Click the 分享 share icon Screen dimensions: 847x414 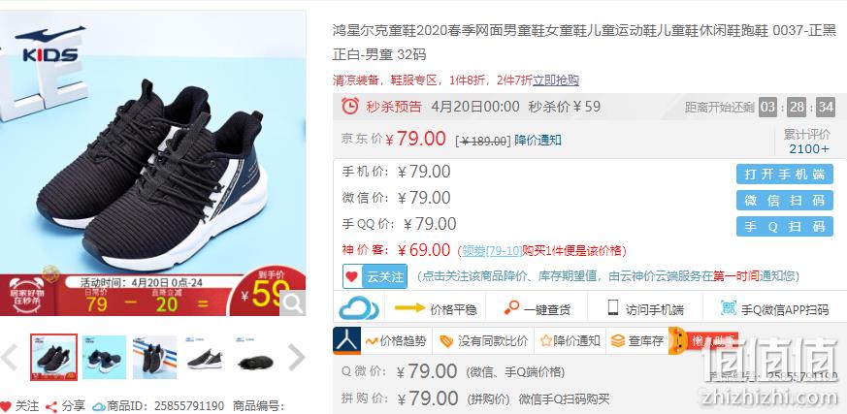click(x=51, y=406)
